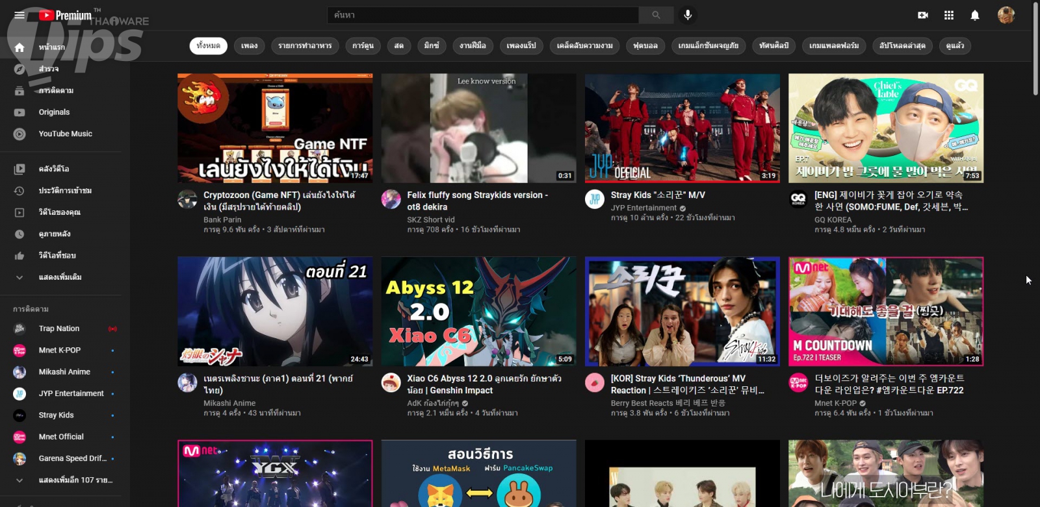Open the hamburger guide menu
1040x507 pixels.
(19, 15)
